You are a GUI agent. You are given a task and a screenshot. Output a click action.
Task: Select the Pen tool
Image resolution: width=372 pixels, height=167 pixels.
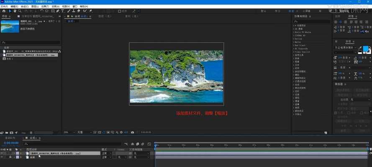click(58, 11)
